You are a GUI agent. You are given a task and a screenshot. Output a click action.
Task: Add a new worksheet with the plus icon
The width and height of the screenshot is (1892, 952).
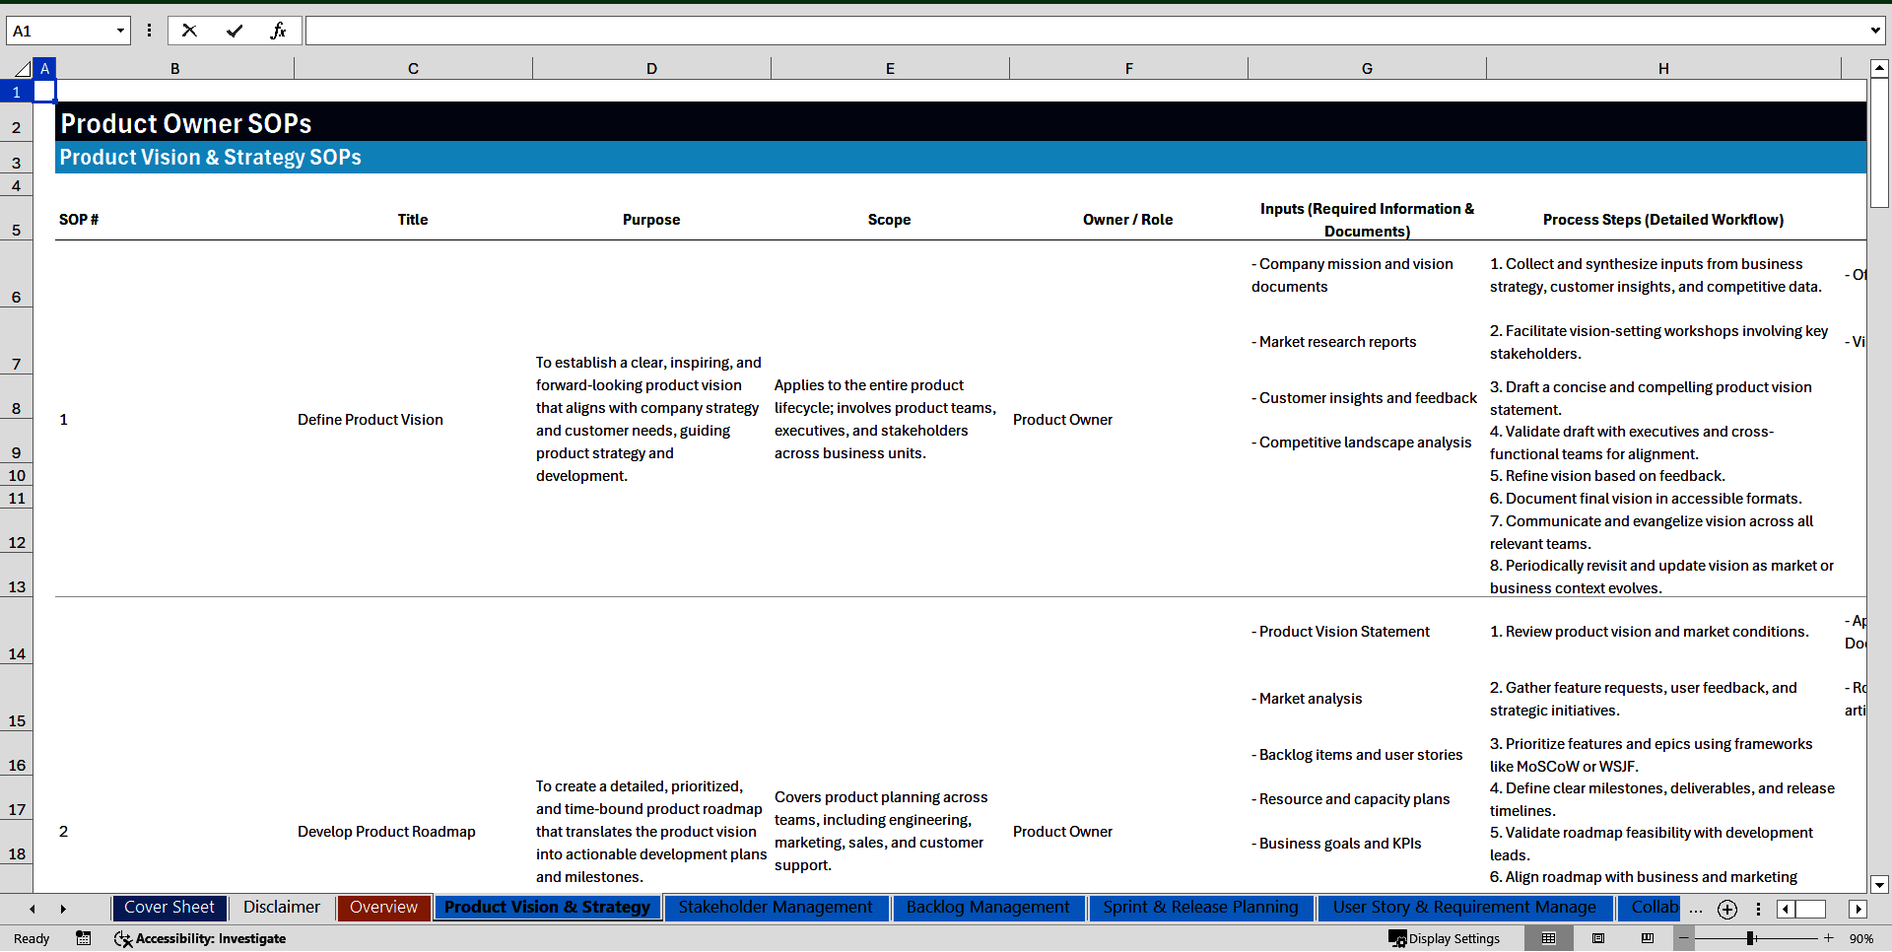1726,909
